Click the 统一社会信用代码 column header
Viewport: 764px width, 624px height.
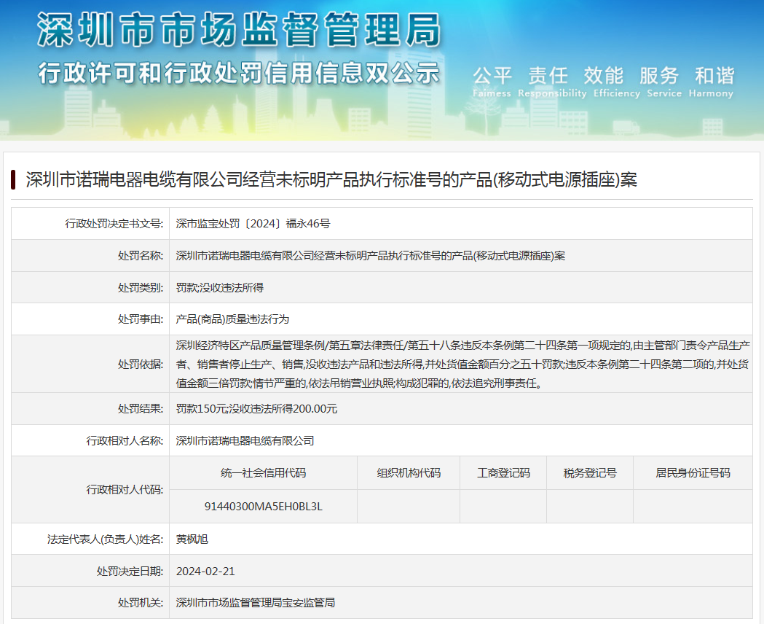pos(263,473)
